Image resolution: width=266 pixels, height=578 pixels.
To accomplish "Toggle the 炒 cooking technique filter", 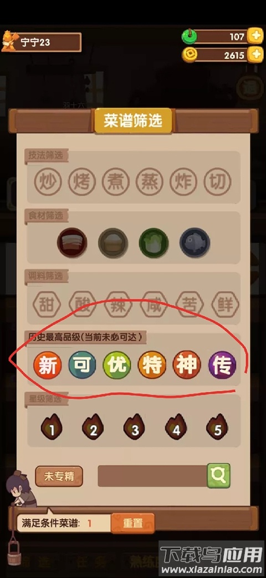I will click(48, 181).
